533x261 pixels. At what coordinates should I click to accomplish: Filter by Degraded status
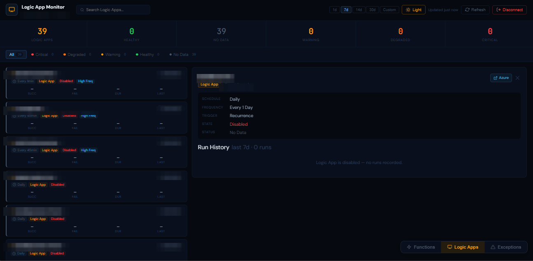coord(77,55)
